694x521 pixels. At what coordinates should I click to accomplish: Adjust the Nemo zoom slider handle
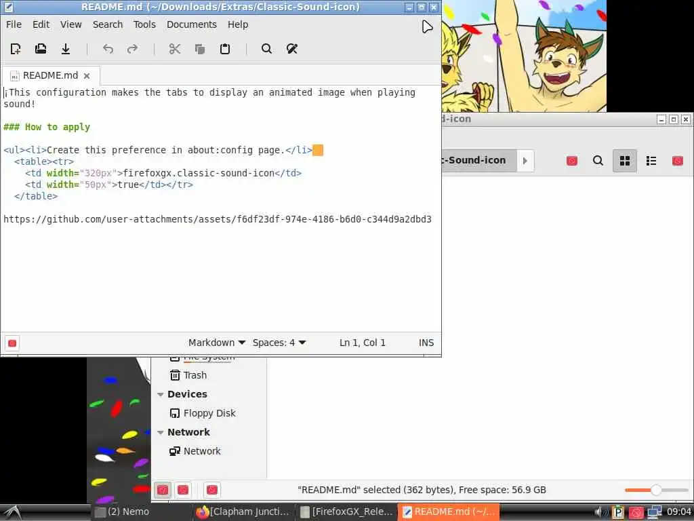pyautogui.click(x=656, y=490)
